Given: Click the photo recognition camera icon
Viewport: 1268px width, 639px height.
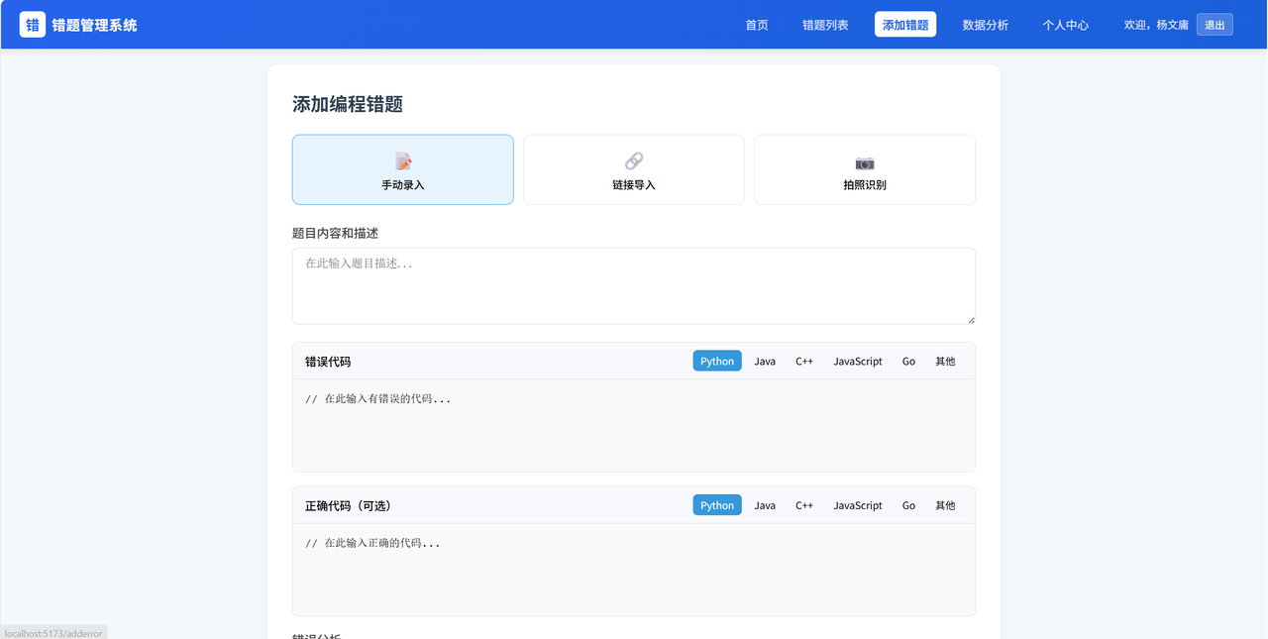Looking at the screenshot, I should tap(865, 162).
